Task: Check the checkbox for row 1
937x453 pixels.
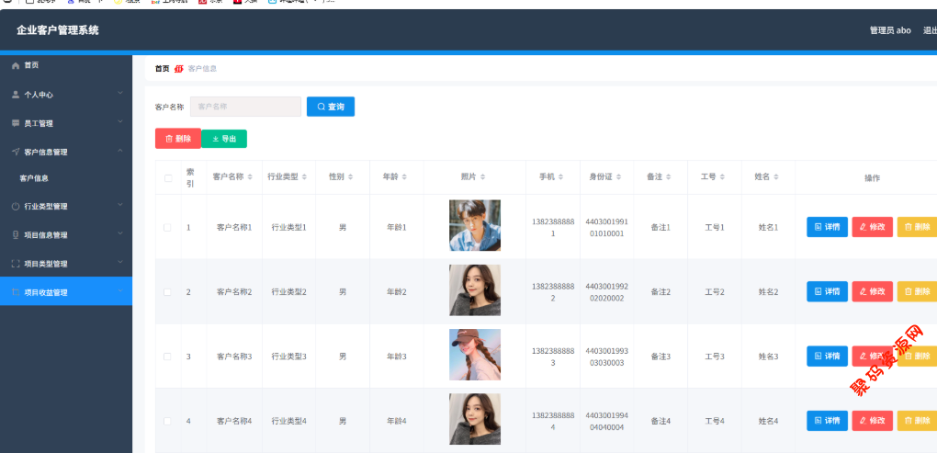Action: coord(167,227)
